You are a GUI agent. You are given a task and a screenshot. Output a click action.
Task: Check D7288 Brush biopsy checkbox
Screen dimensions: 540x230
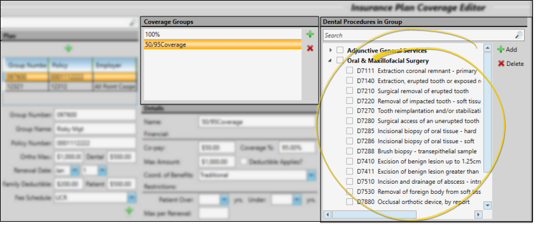tap(350, 151)
